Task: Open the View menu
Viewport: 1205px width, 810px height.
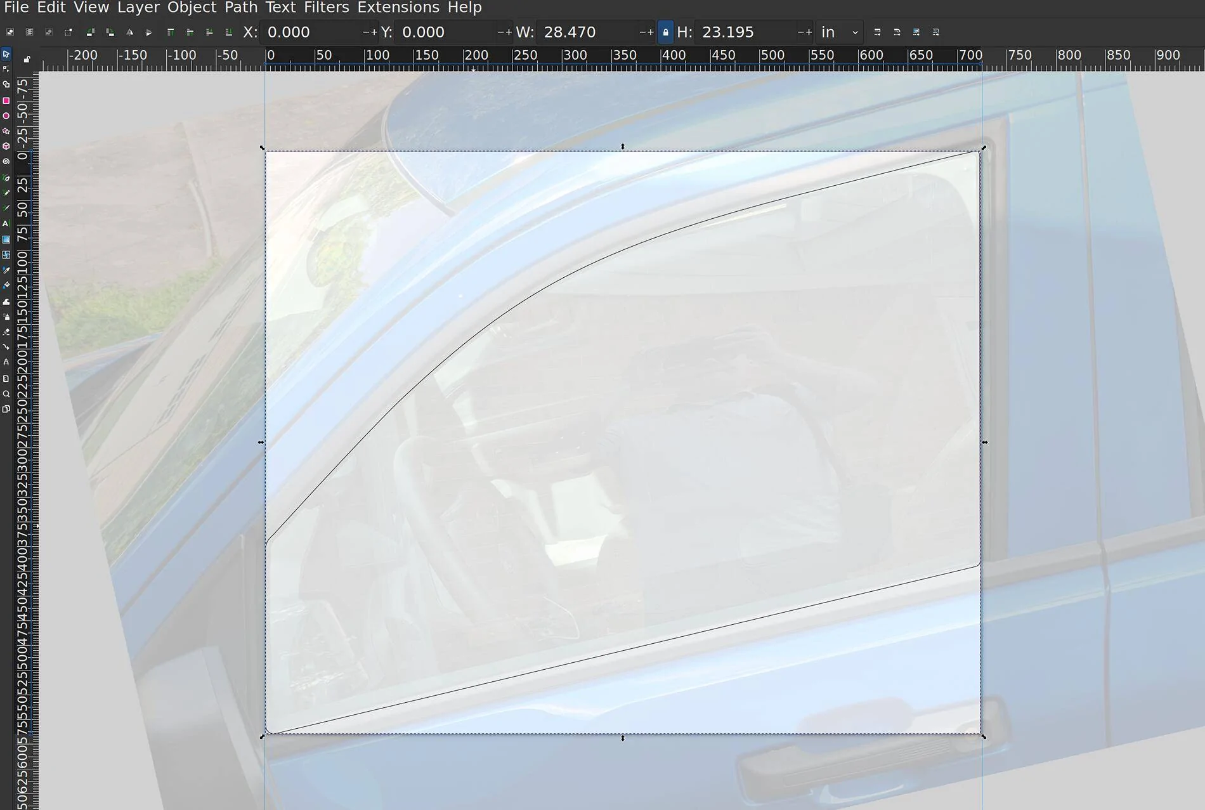Action: coord(91,8)
